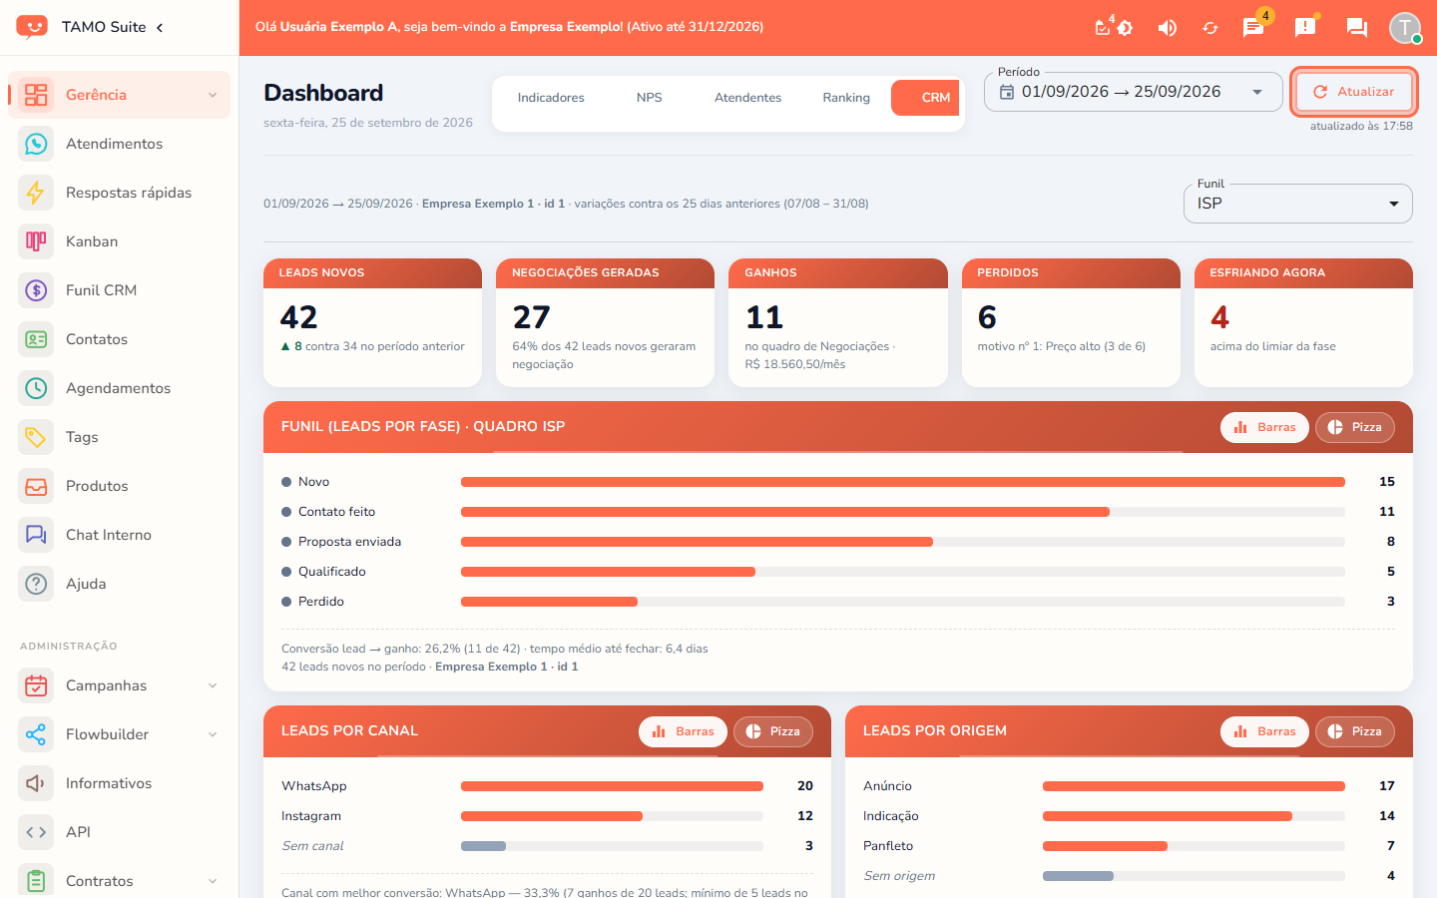
Task: Open the API section
Action: (x=120, y=832)
